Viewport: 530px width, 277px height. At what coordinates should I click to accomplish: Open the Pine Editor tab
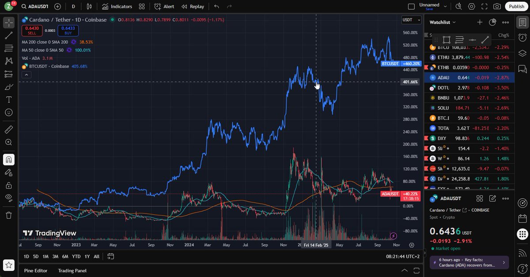[x=36, y=270]
